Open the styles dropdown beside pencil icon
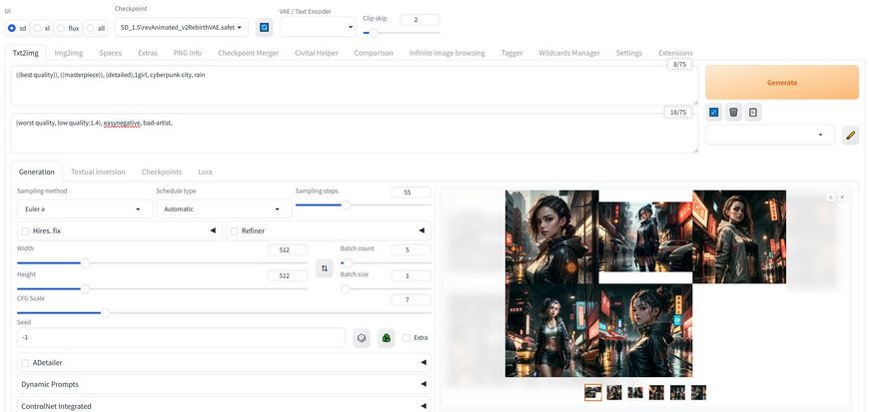 tap(770, 135)
